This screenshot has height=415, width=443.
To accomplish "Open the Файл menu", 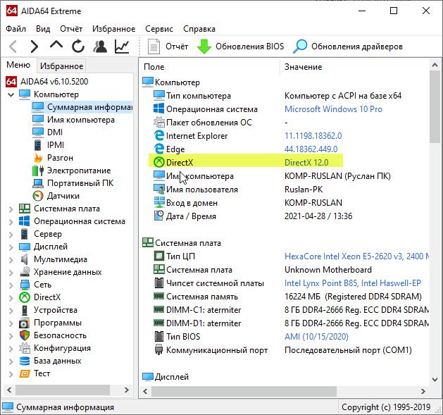I will (15, 29).
